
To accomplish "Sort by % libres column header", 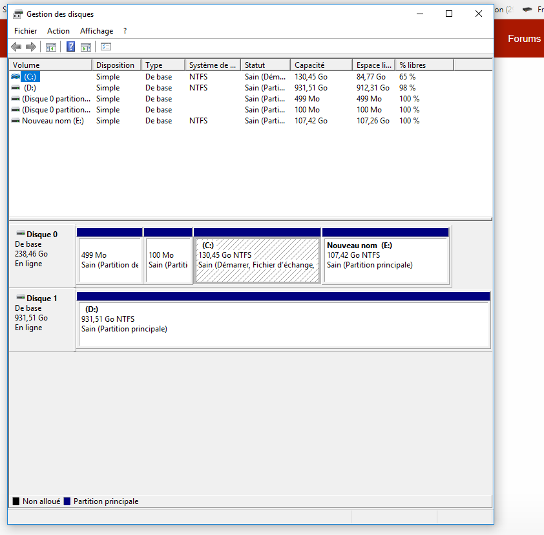I will (424, 65).
